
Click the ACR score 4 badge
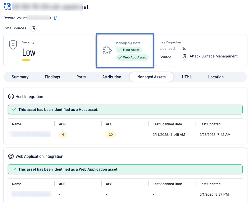click(63, 135)
